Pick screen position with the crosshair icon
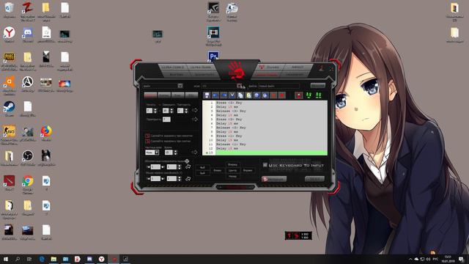Image resolution: width=469 pixels, height=264 pixels. (187, 161)
